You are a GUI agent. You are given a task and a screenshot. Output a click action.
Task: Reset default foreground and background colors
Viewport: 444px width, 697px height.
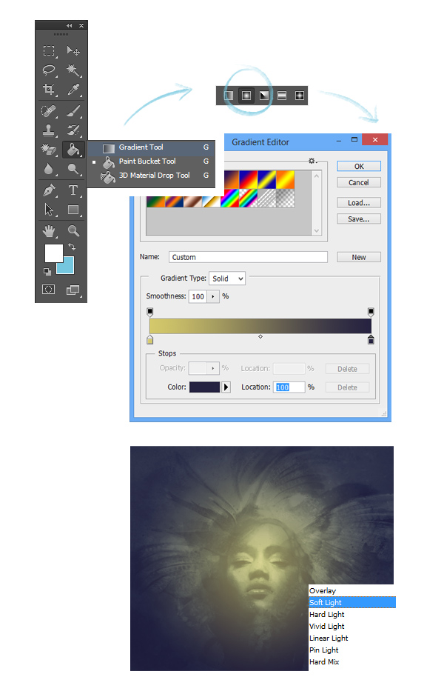tap(47, 271)
